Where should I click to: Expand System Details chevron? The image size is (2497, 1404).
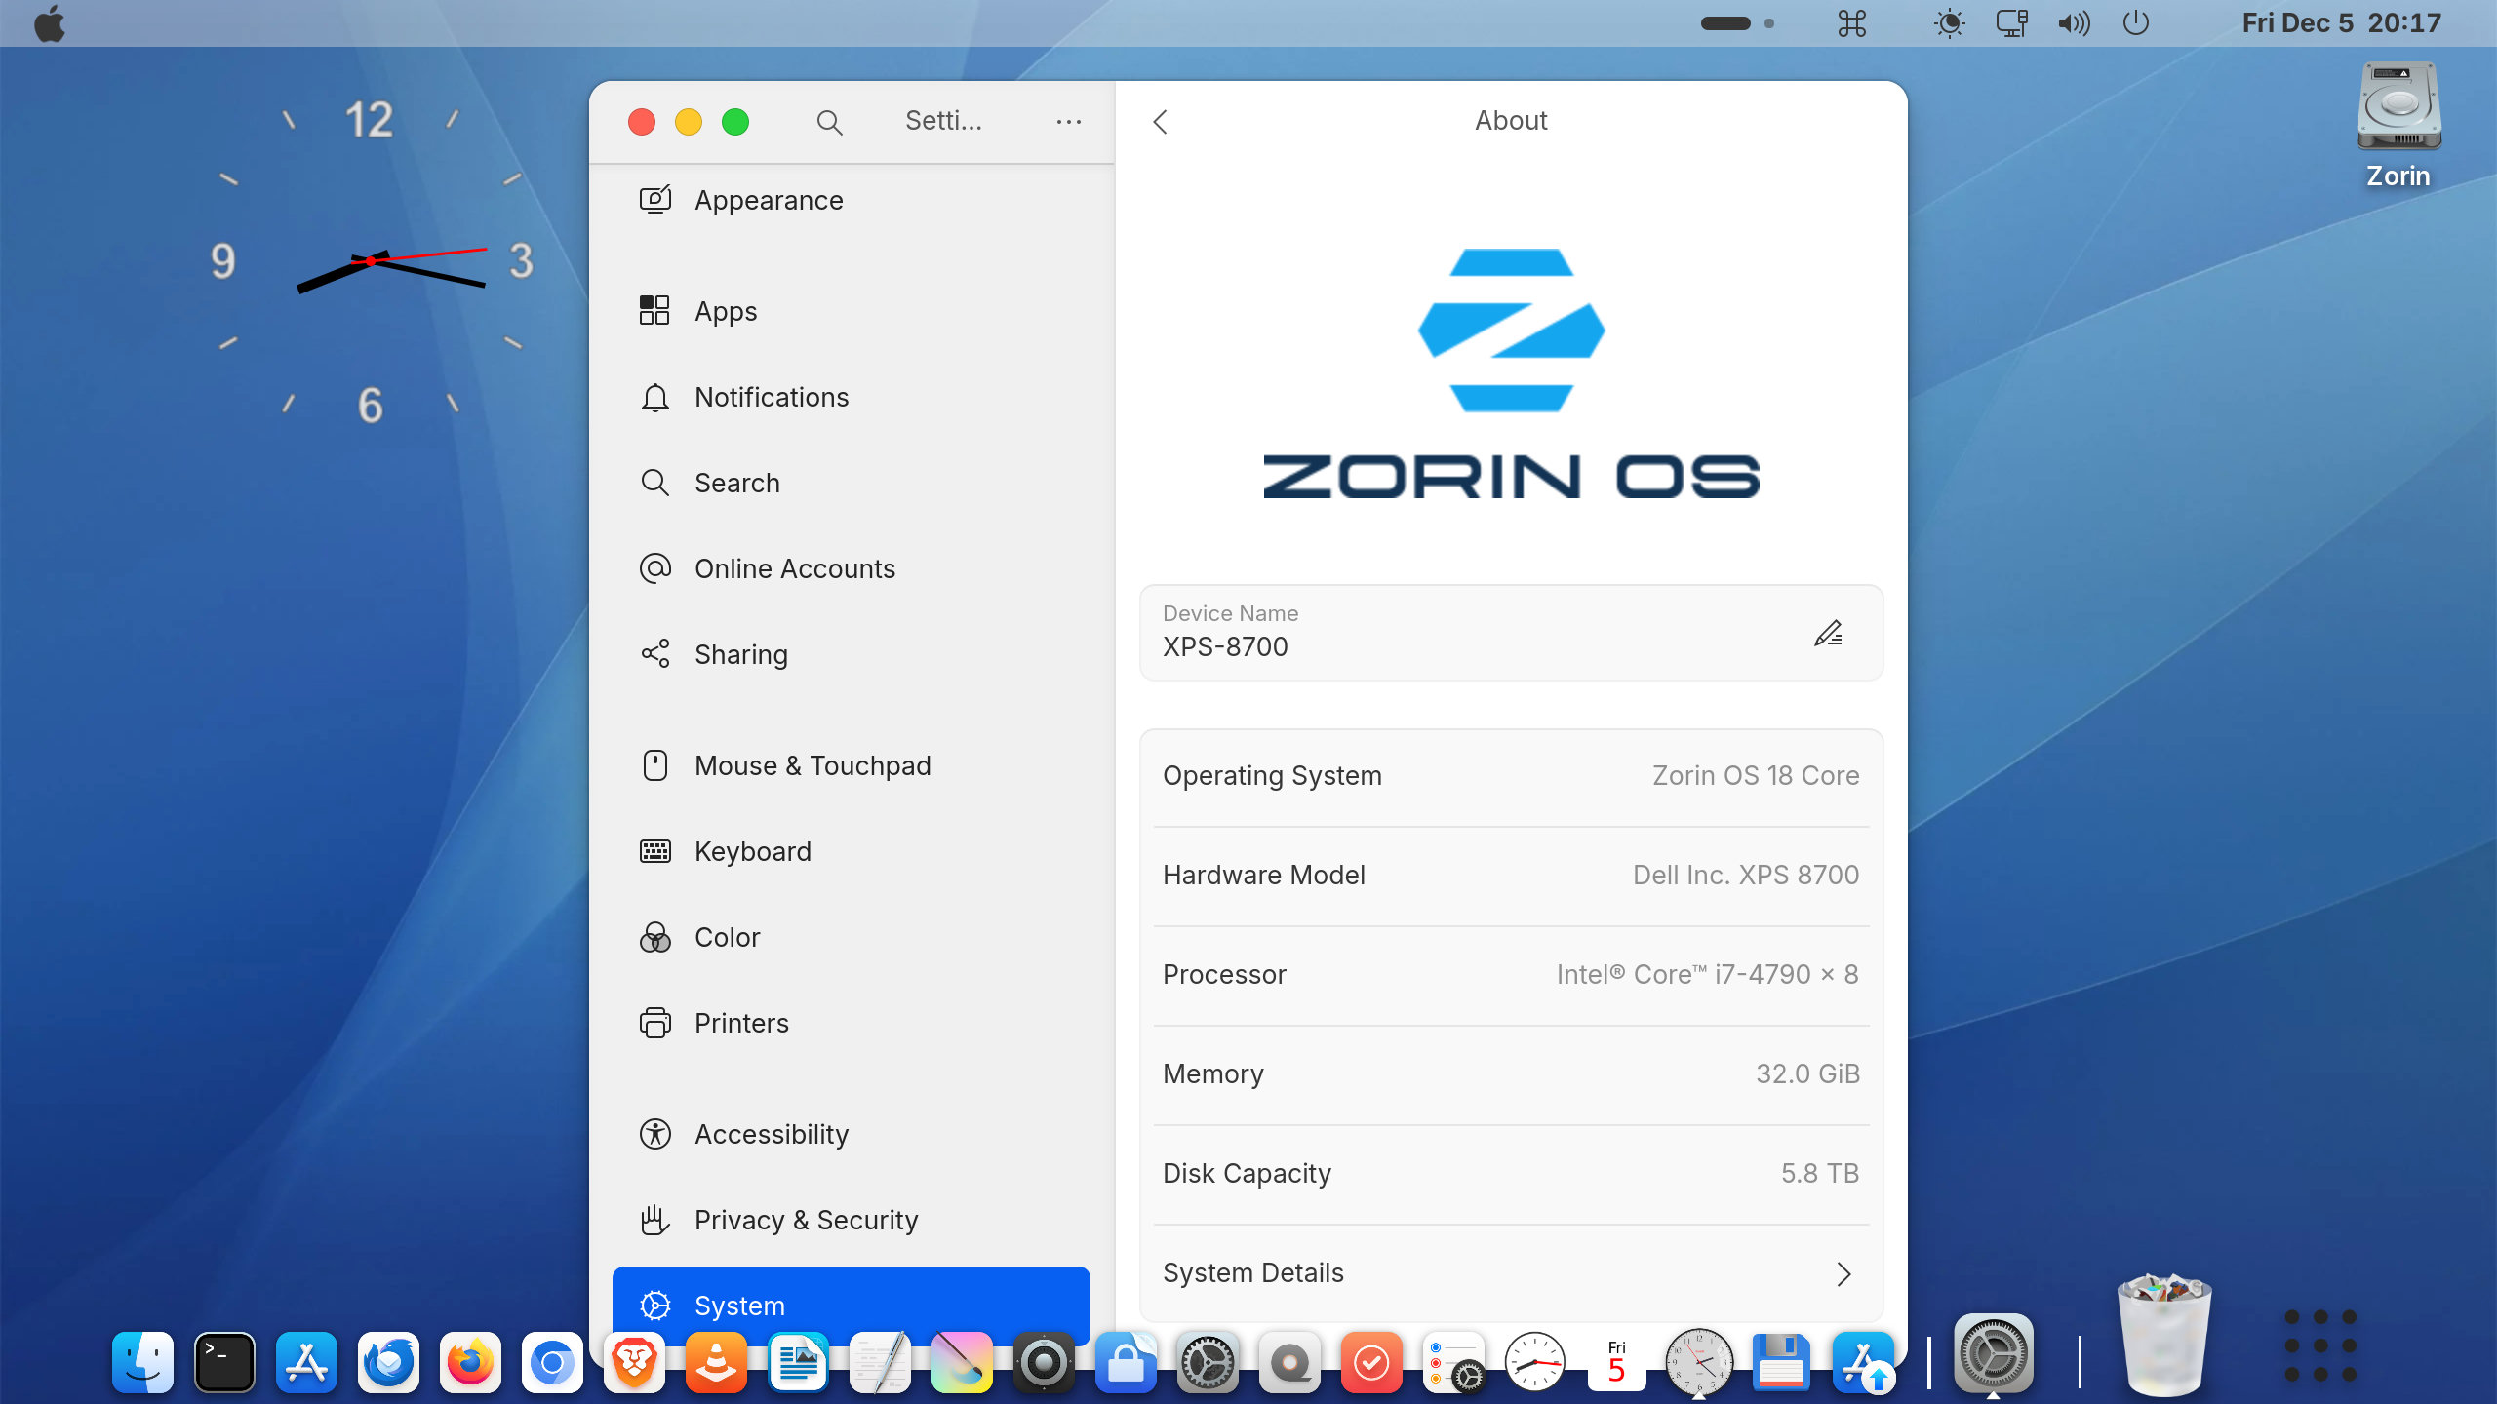click(1843, 1273)
